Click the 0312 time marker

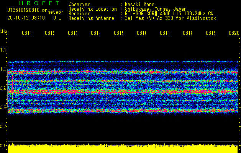click(49, 33)
